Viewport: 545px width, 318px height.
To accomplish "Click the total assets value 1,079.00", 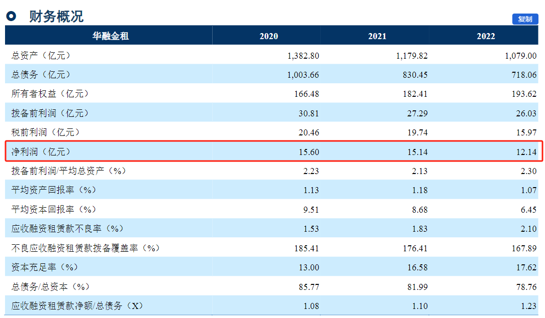I will coord(521,56).
